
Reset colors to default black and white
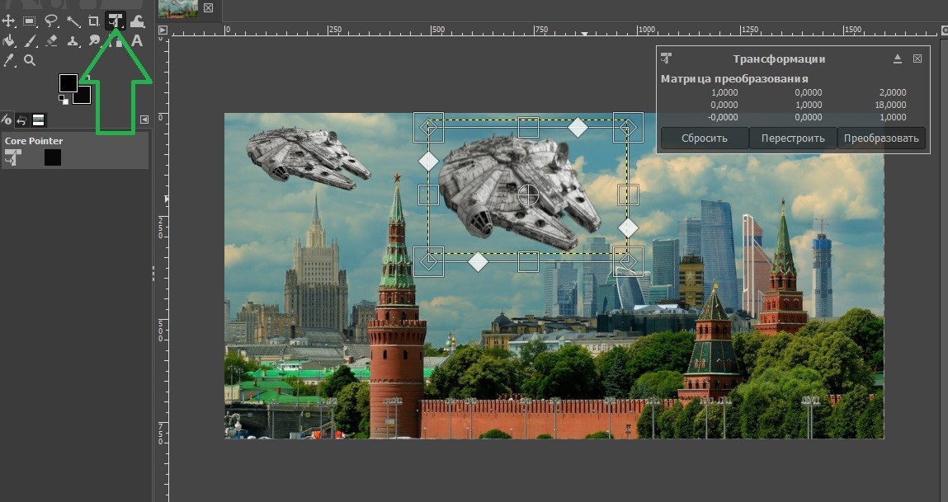pyautogui.click(x=62, y=100)
